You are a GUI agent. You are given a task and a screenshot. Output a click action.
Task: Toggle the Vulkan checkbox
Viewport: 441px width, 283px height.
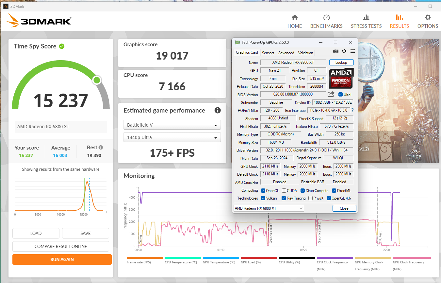pyautogui.click(x=263, y=198)
